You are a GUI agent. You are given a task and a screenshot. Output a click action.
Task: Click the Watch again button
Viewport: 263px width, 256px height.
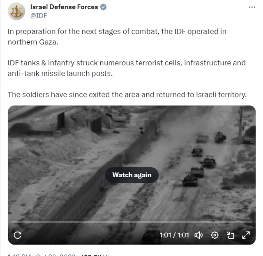click(132, 175)
